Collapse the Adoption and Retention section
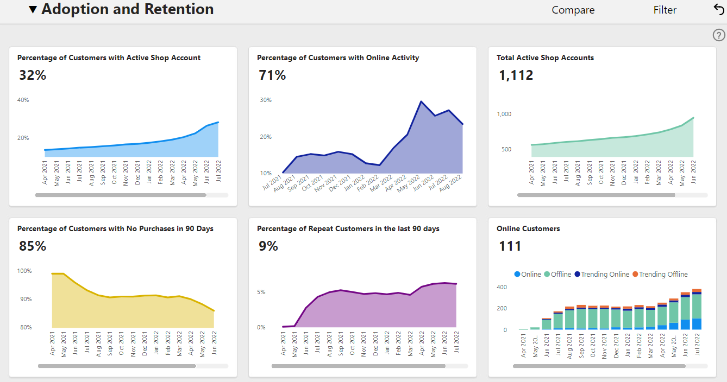Screen dimensions: 727x382 33,10
